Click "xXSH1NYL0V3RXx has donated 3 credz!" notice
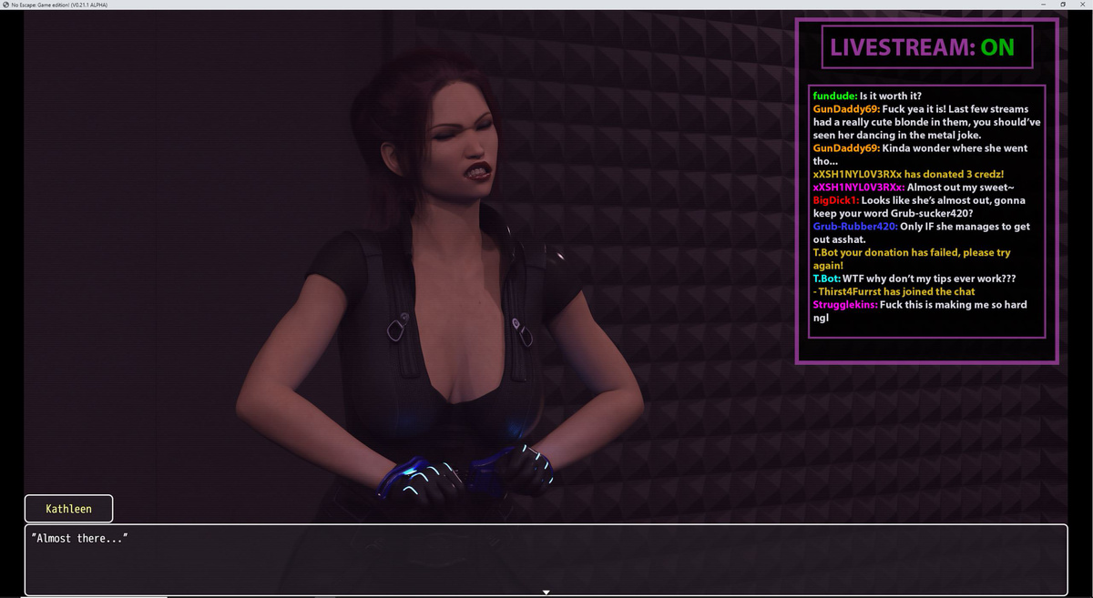The width and height of the screenshot is (1093, 598). (908, 174)
